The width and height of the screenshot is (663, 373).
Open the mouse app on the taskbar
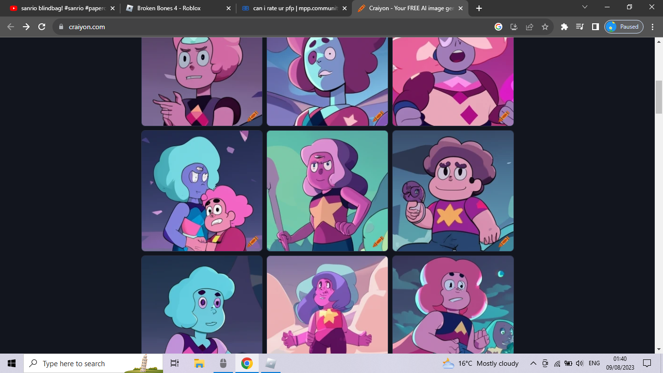(x=223, y=363)
